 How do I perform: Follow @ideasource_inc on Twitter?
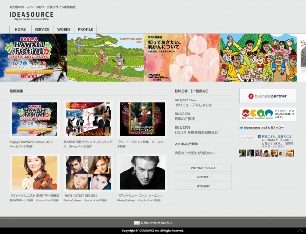262,128
